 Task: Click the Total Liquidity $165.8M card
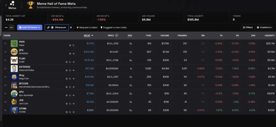pyautogui.click(x=207, y=18)
